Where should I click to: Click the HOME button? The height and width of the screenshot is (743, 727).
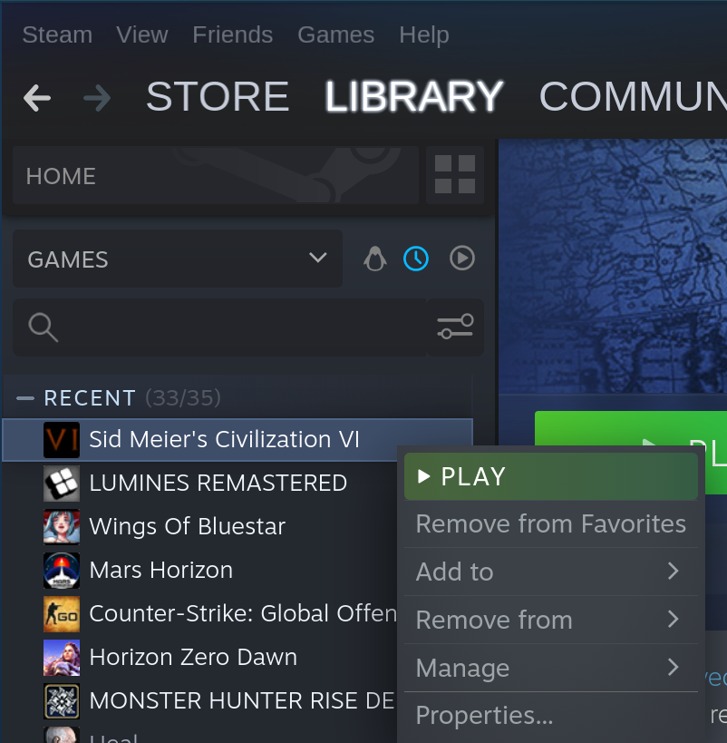pos(216,175)
